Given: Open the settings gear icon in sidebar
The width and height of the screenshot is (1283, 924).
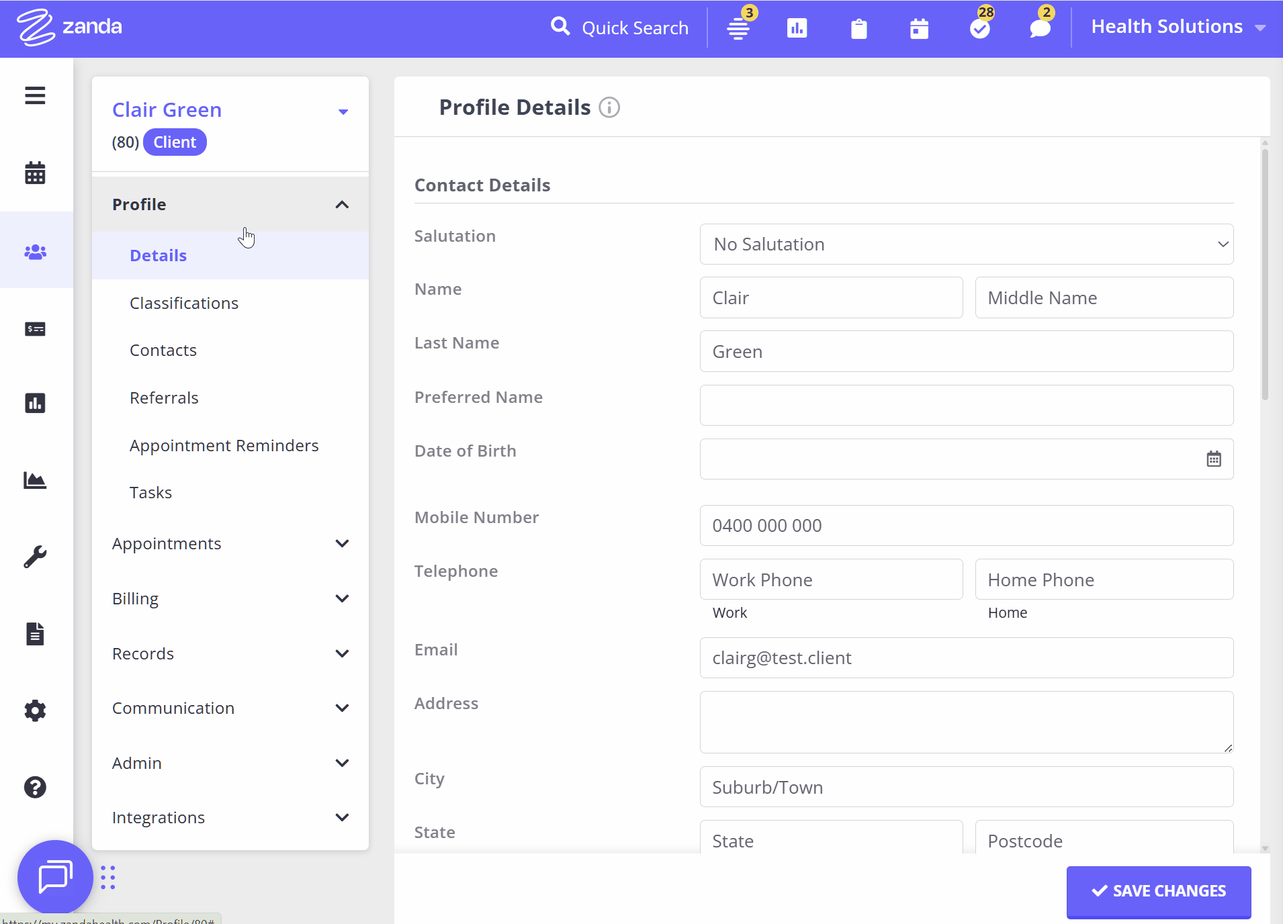Looking at the screenshot, I should coord(35,710).
